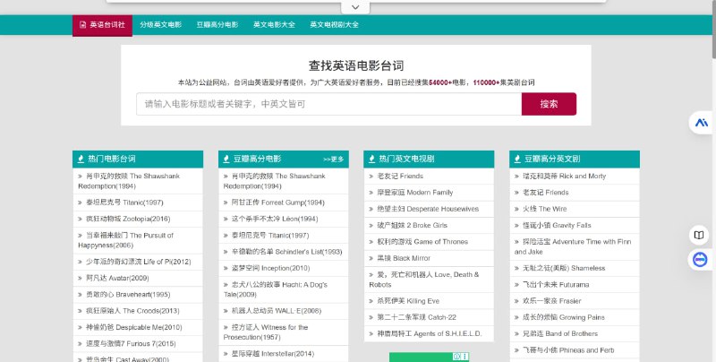The height and width of the screenshot is (362, 716).
Task: Click the flame icon beside 豆瓣高分英文剧 header
Action: click(517, 159)
